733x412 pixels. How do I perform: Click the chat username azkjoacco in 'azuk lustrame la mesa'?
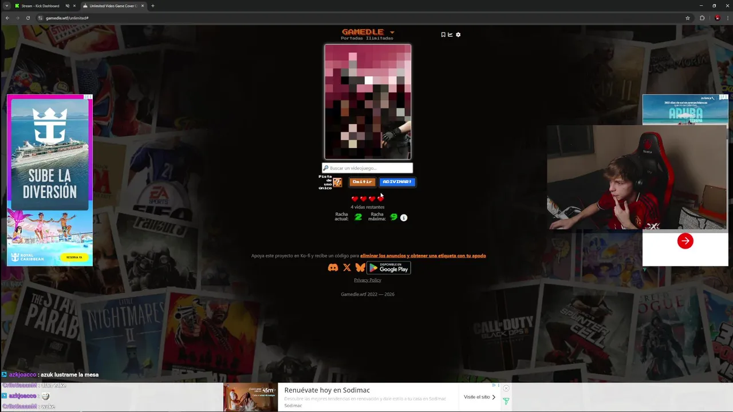point(22,375)
